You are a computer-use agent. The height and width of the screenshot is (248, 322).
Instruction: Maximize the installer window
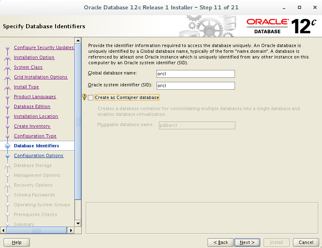coord(300,7)
